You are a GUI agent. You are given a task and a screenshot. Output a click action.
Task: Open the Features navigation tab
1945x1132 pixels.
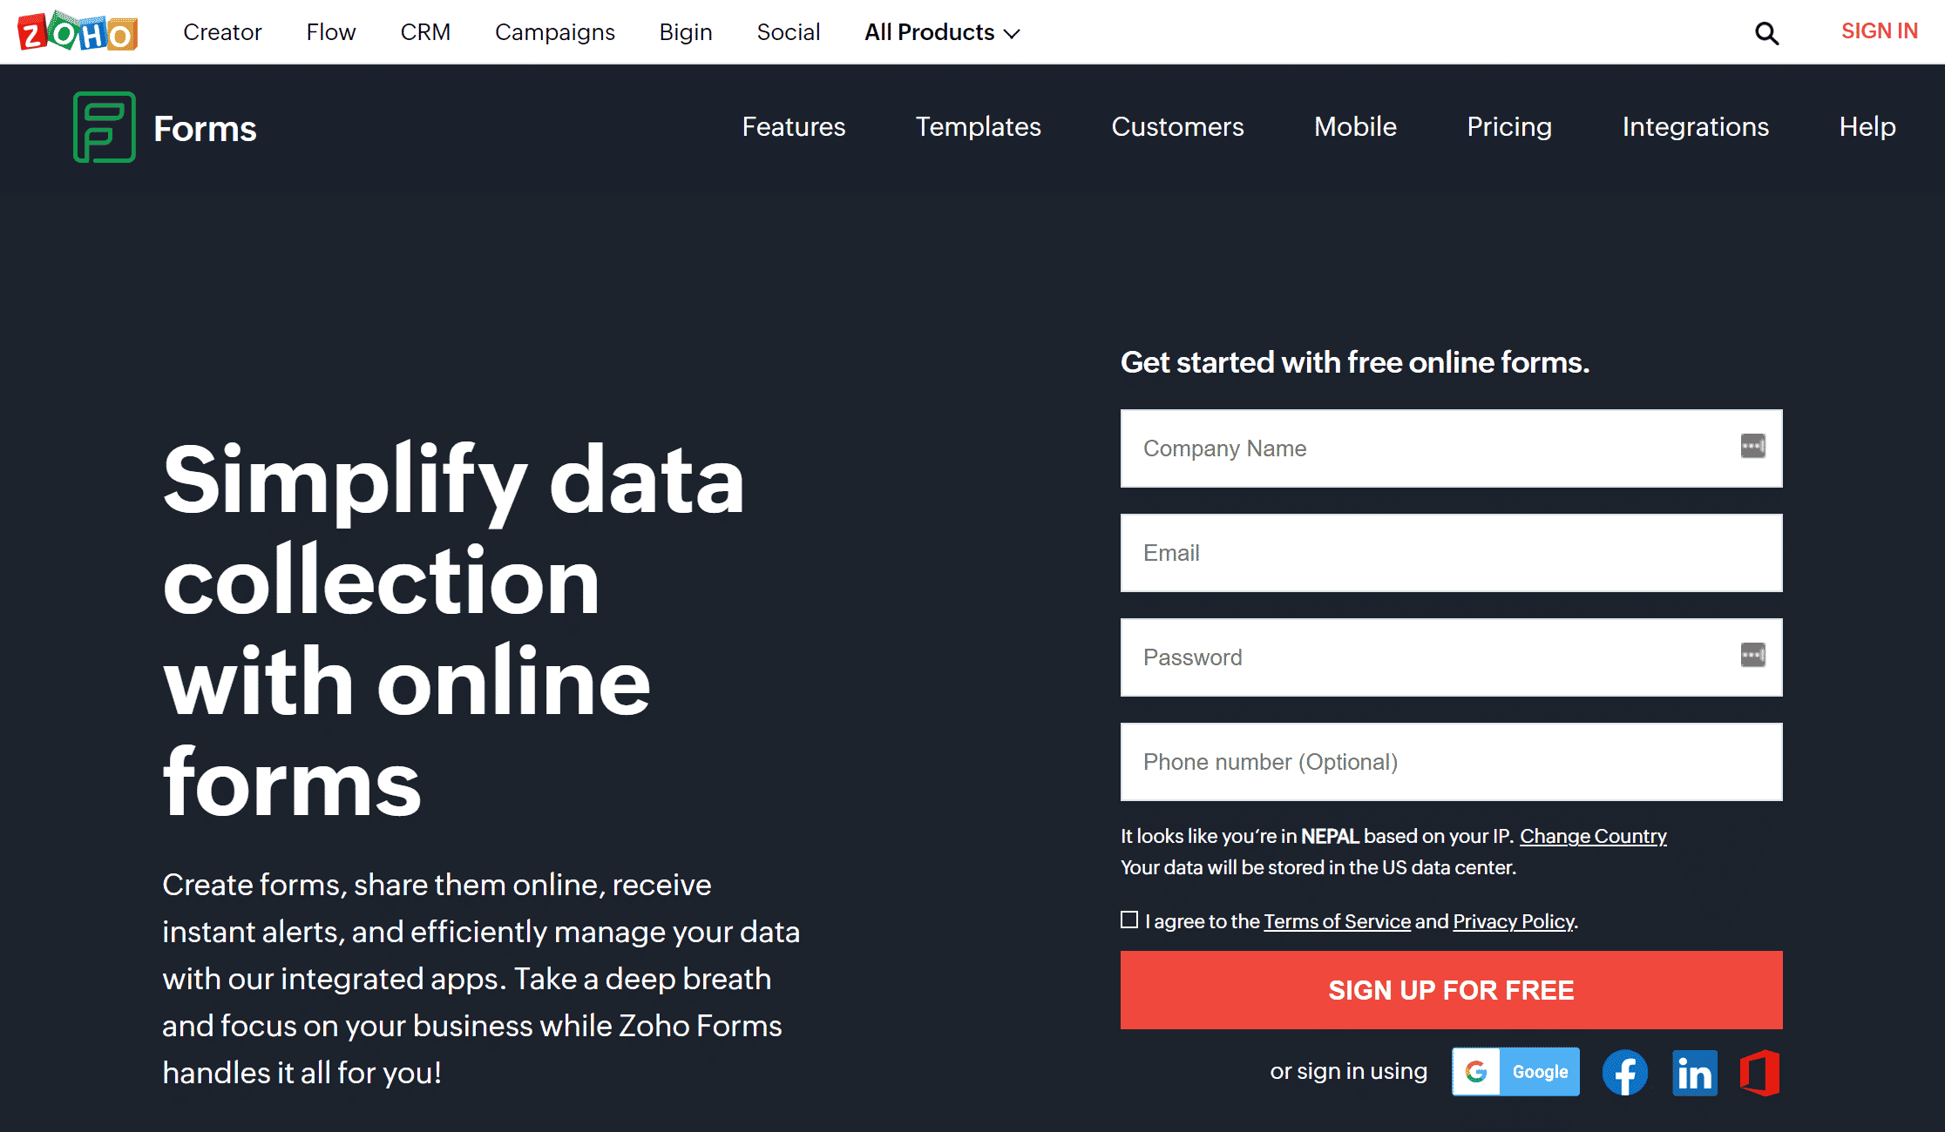(x=794, y=126)
